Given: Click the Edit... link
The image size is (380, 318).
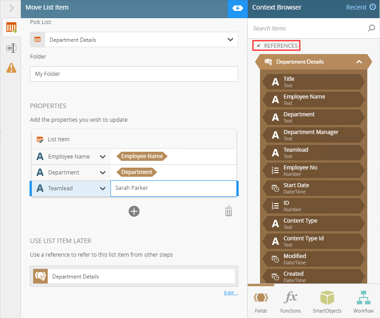Looking at the screenshot, I should click(x=231, y=293).
